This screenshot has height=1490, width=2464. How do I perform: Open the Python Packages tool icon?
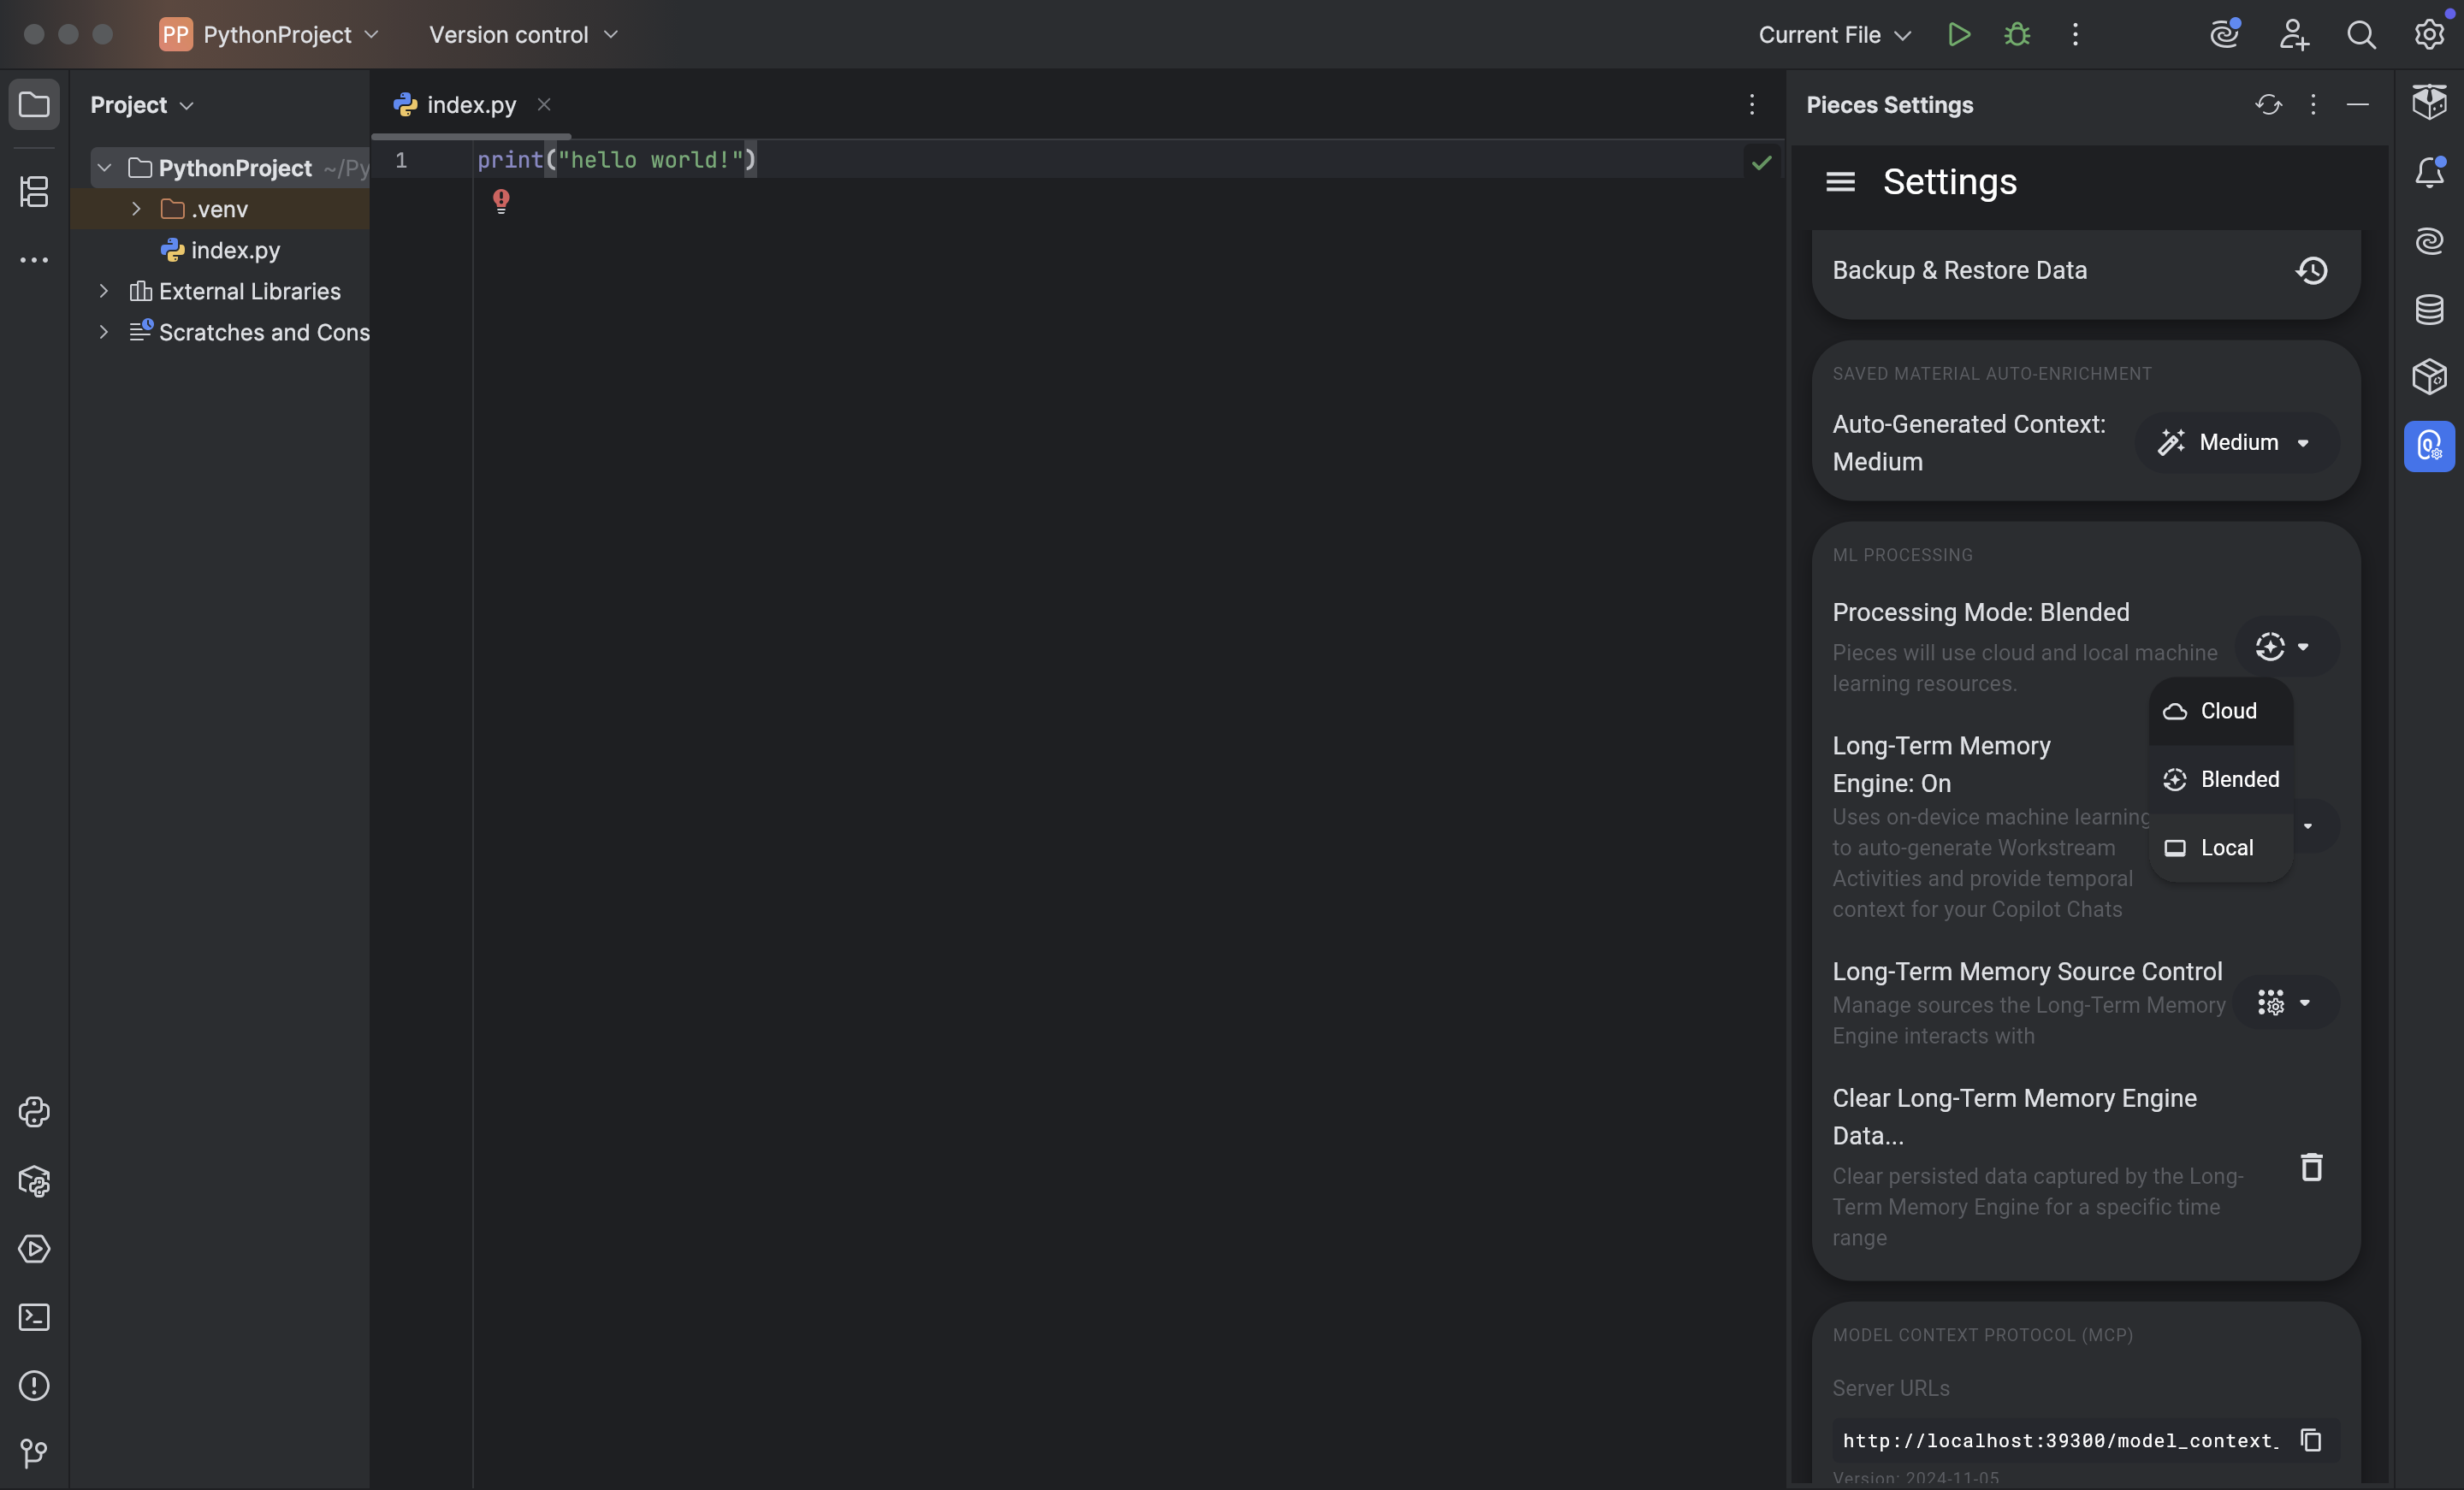pyautogui.click(x=34, y=1181)
